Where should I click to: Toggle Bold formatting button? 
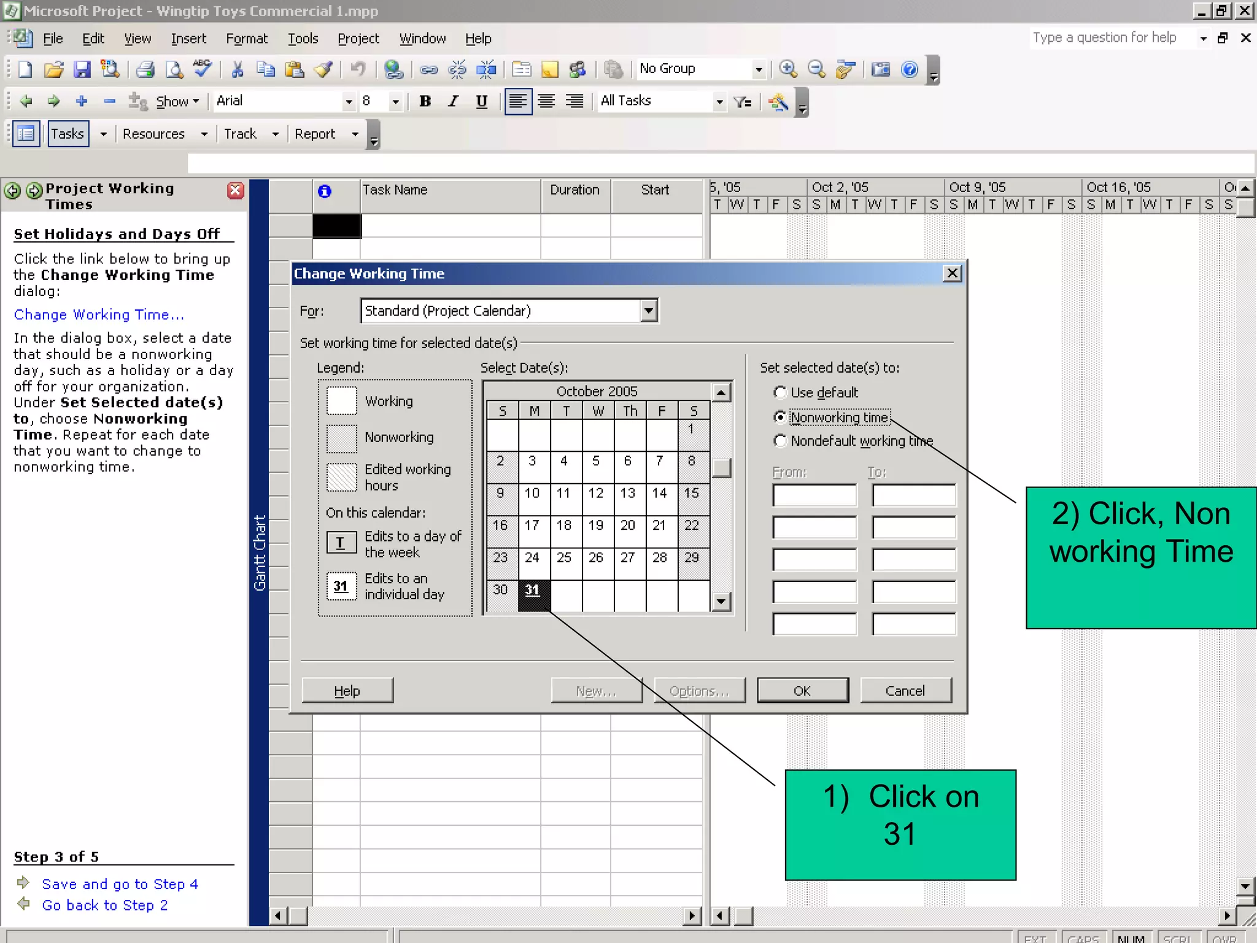click(x=425, y=101)
